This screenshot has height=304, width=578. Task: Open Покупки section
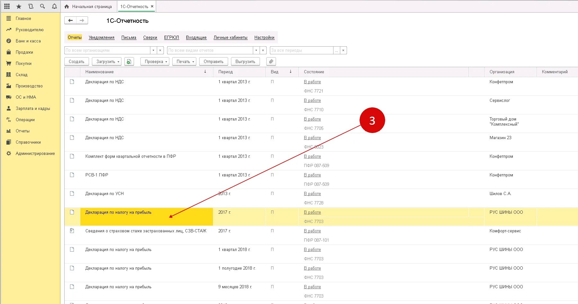(x=24, y=63)
